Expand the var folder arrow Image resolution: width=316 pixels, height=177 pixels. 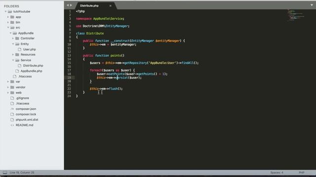coord(8,82)
